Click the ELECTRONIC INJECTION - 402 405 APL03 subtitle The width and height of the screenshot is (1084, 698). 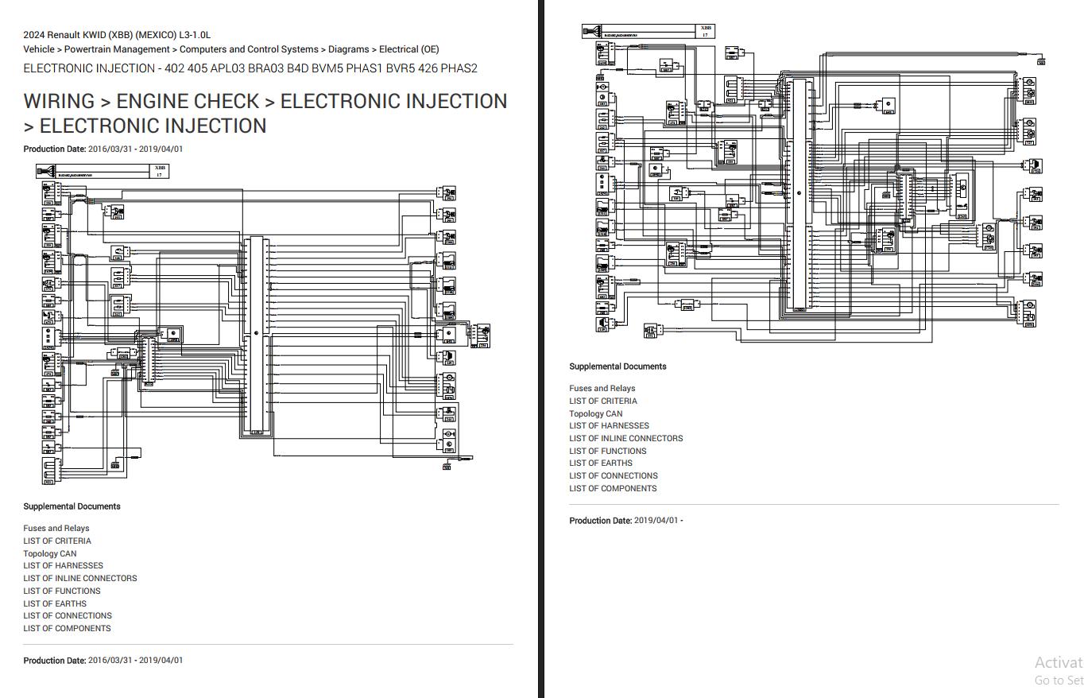click(250, 68)
